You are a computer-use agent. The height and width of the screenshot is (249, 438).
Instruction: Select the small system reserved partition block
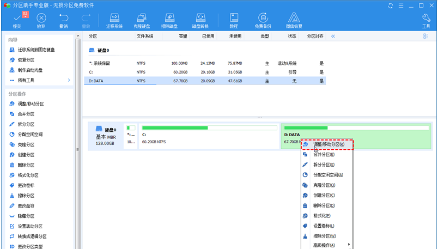click(131, 136)
